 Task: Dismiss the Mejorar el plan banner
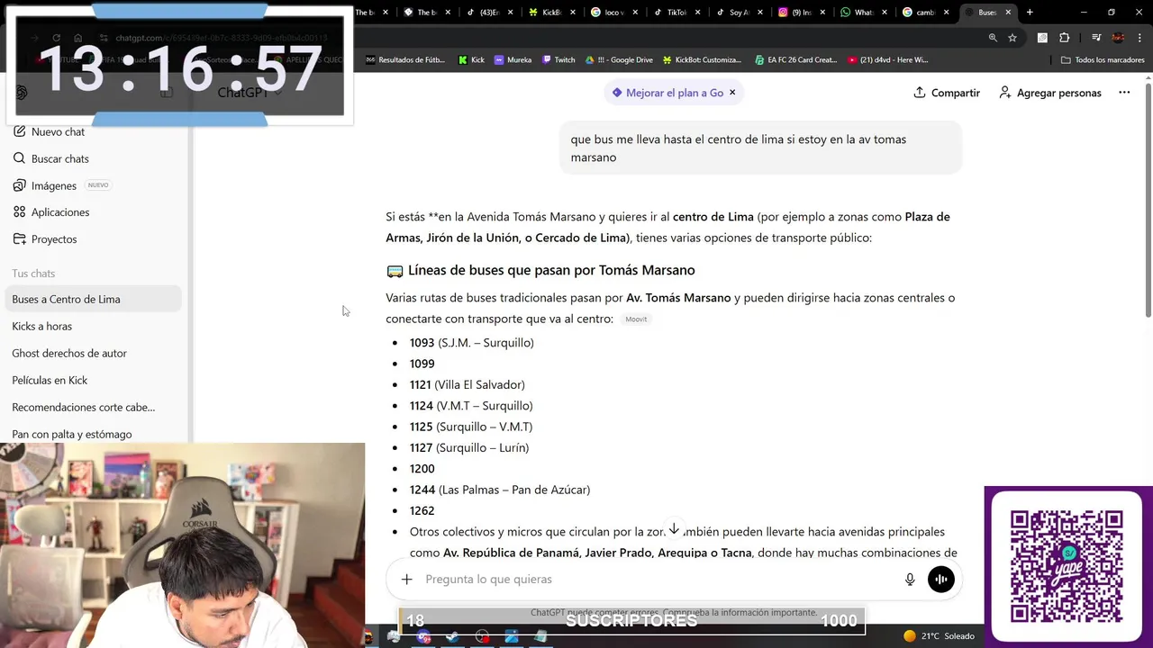pos(732,93)
